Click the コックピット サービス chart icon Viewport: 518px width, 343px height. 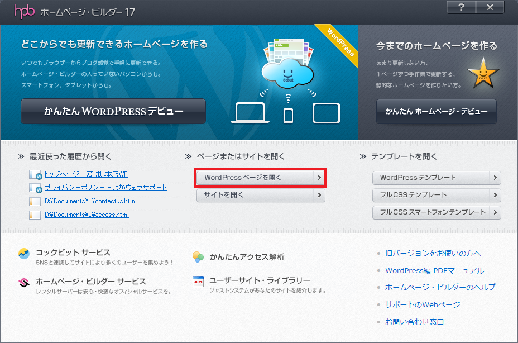24,254
